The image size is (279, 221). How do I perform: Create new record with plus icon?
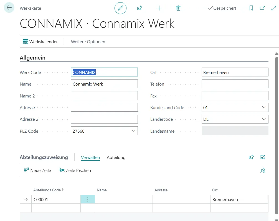[159, 8]
